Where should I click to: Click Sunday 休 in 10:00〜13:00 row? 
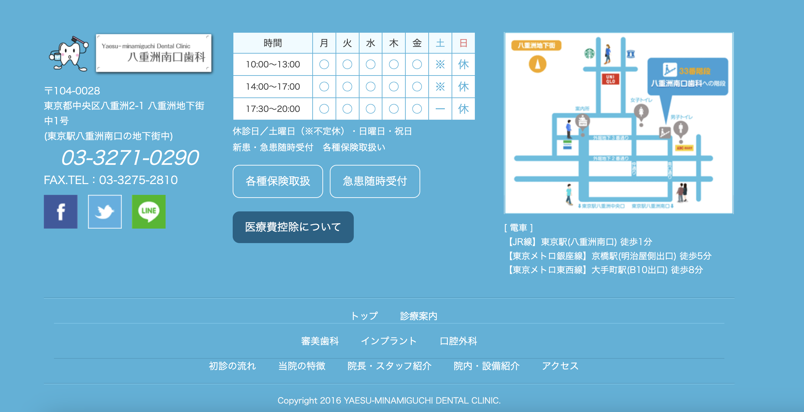[x=464, y=64]
